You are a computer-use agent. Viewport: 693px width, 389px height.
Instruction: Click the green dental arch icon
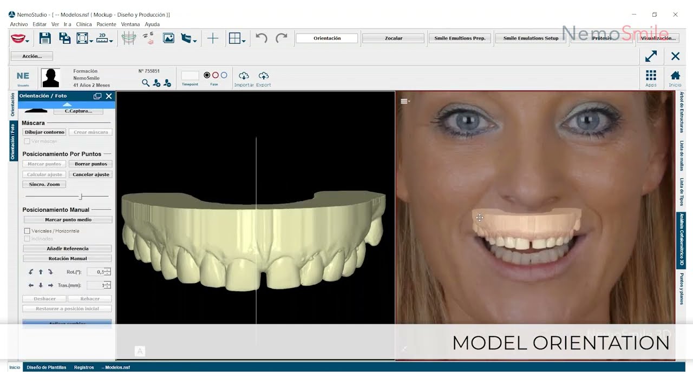coord(128,38)
